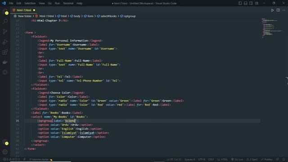The image size is (288, 162).
Task: Click the Spell checker status item
Action: coord(252,159)
